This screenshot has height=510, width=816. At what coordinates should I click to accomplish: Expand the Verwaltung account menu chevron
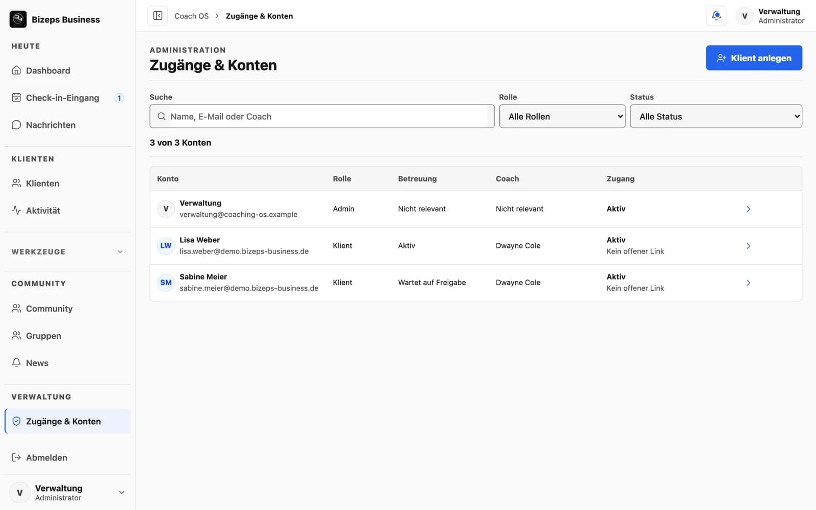click(122, 493)
